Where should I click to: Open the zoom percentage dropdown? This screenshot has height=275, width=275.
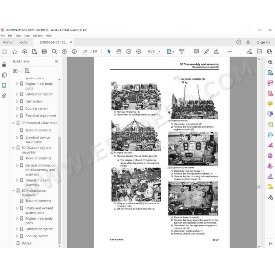(159, 51)
